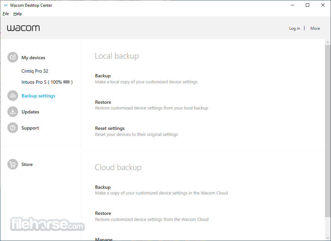Click the Intuos Pro S battery indicator
Viewport: 331px width, 241px height.
point(66,82)
